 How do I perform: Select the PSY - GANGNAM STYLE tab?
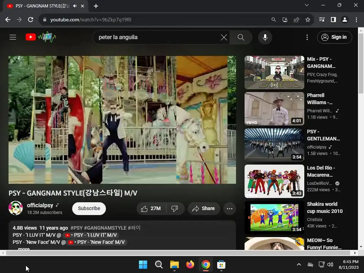[45, 6]
